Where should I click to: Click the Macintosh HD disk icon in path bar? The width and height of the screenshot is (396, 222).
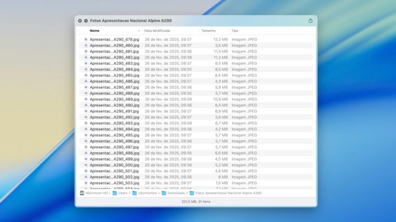(82, 193)
